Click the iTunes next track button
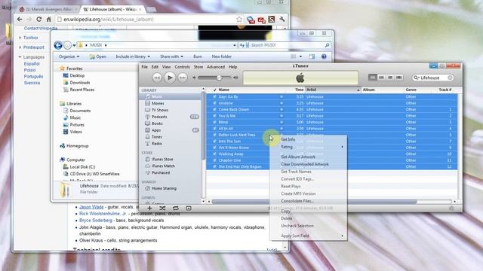Screen dimensions: 483x271 click(183, 78)
